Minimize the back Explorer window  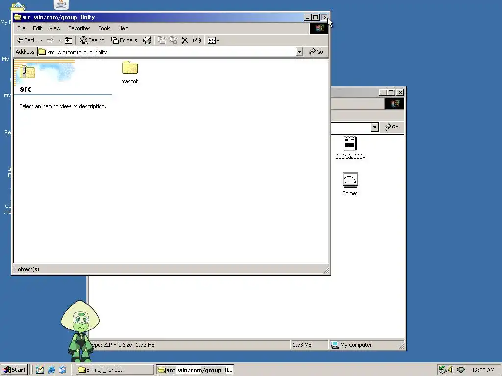(x=383, y=93)
